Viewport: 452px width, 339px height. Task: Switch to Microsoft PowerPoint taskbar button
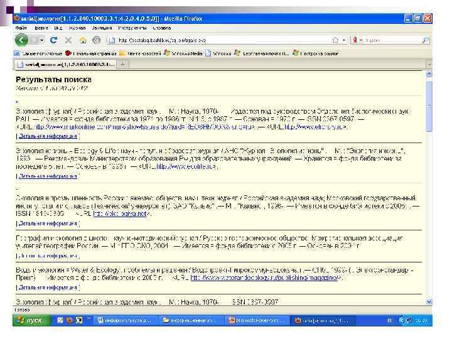pos(257,320)
